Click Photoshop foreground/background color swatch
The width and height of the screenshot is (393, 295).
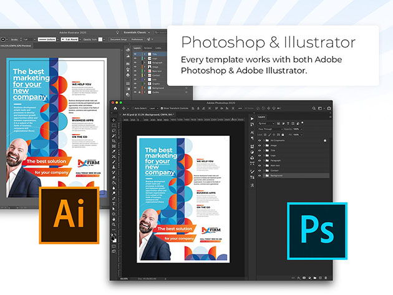[114, 239]
